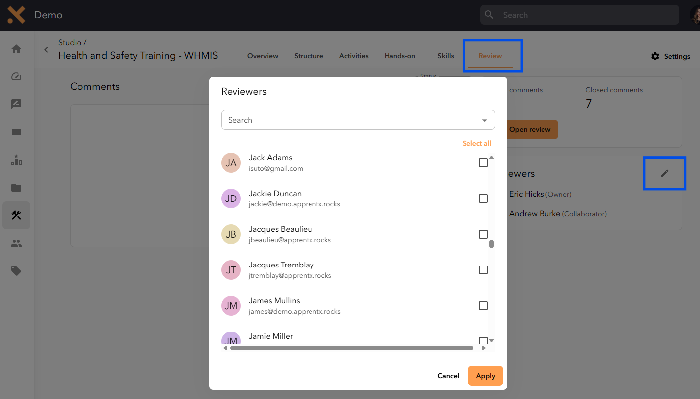The width and height of the screenshot is (700, 399).
Task: Click the vertical scrollbar thumb in list
Action: click(491, 244)
